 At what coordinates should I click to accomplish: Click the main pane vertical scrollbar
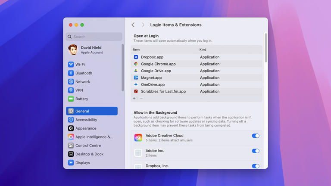coord(266,48)
